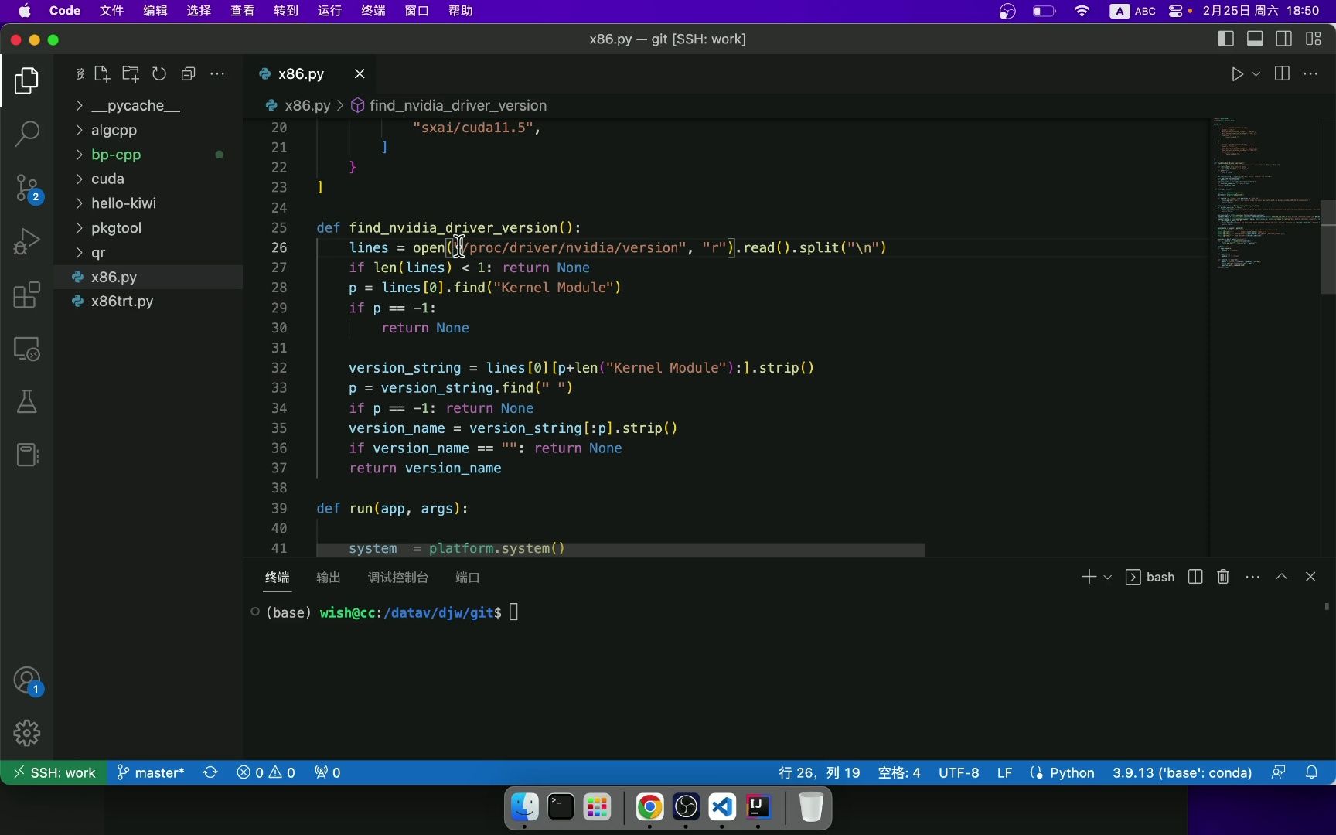1336x835 pixels.
Task: Switch to the 输出 panel tab
Action: 328,577
